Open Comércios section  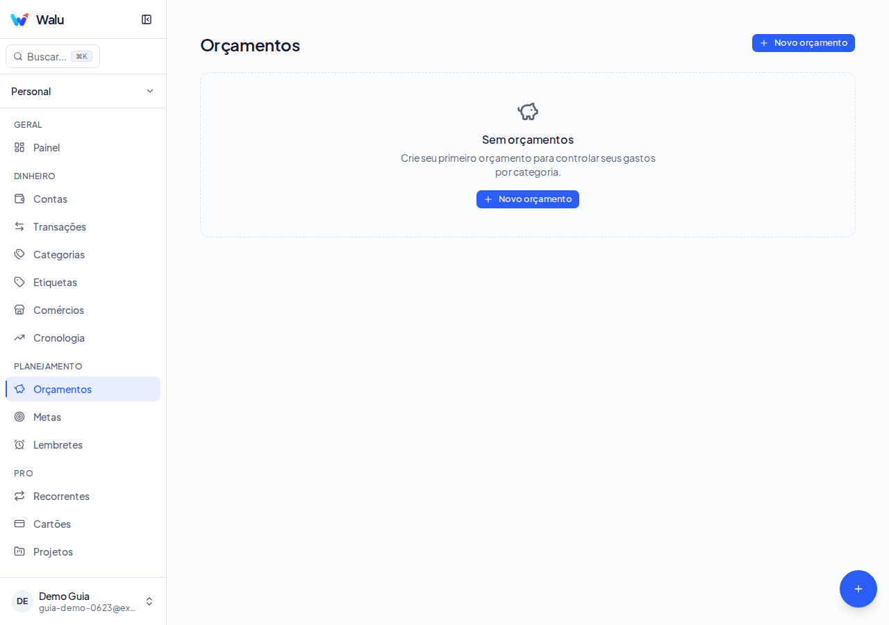[83, 310]
